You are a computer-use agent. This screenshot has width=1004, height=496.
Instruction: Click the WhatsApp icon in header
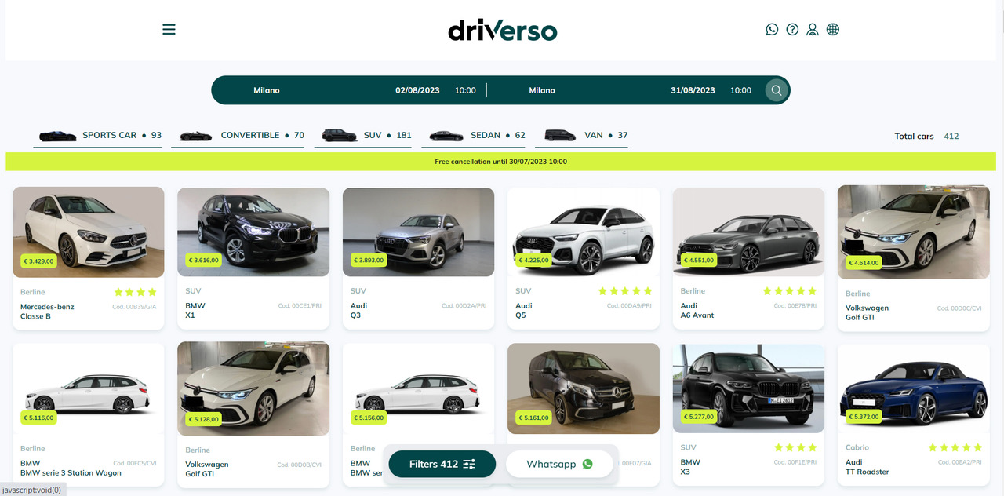(x=772, y=30)
